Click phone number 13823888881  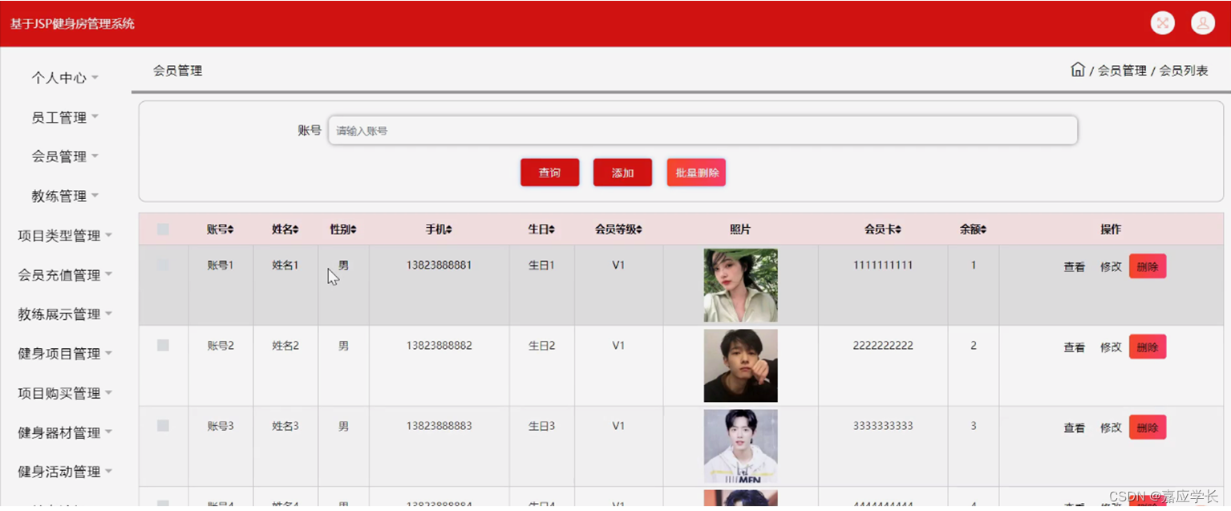439,265
